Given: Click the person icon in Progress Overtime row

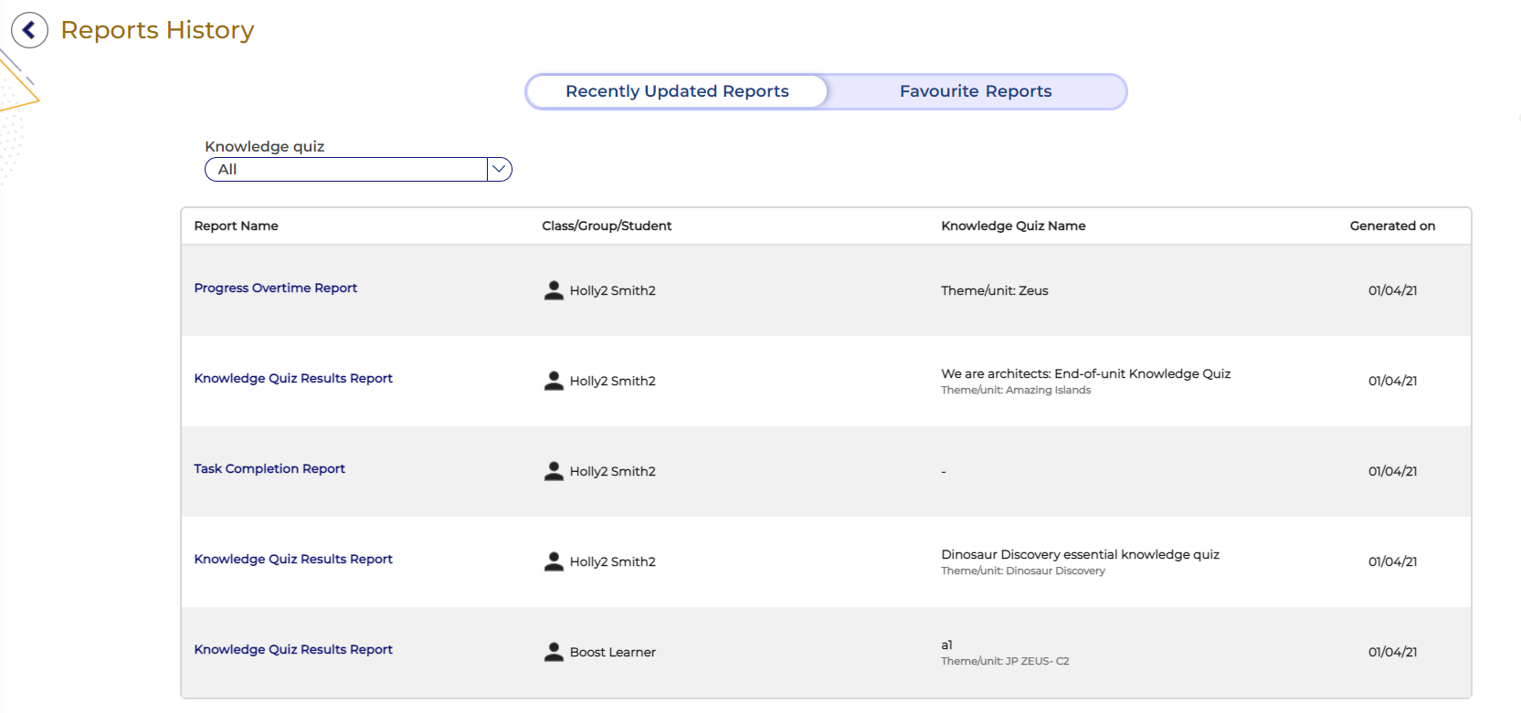Looking at the screenshot, I should pos(554,290).
